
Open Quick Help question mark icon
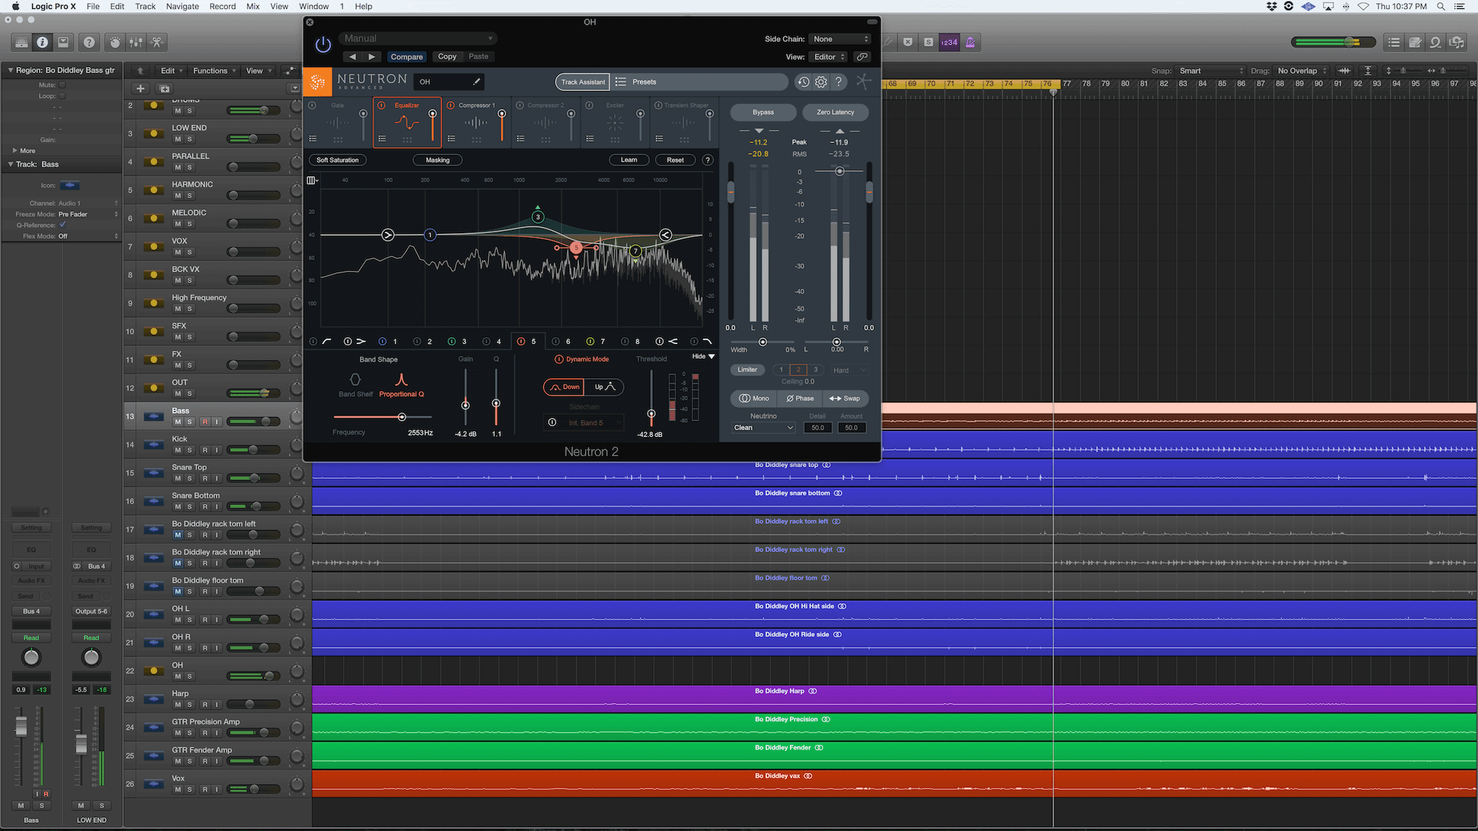(x=89, y=42)
